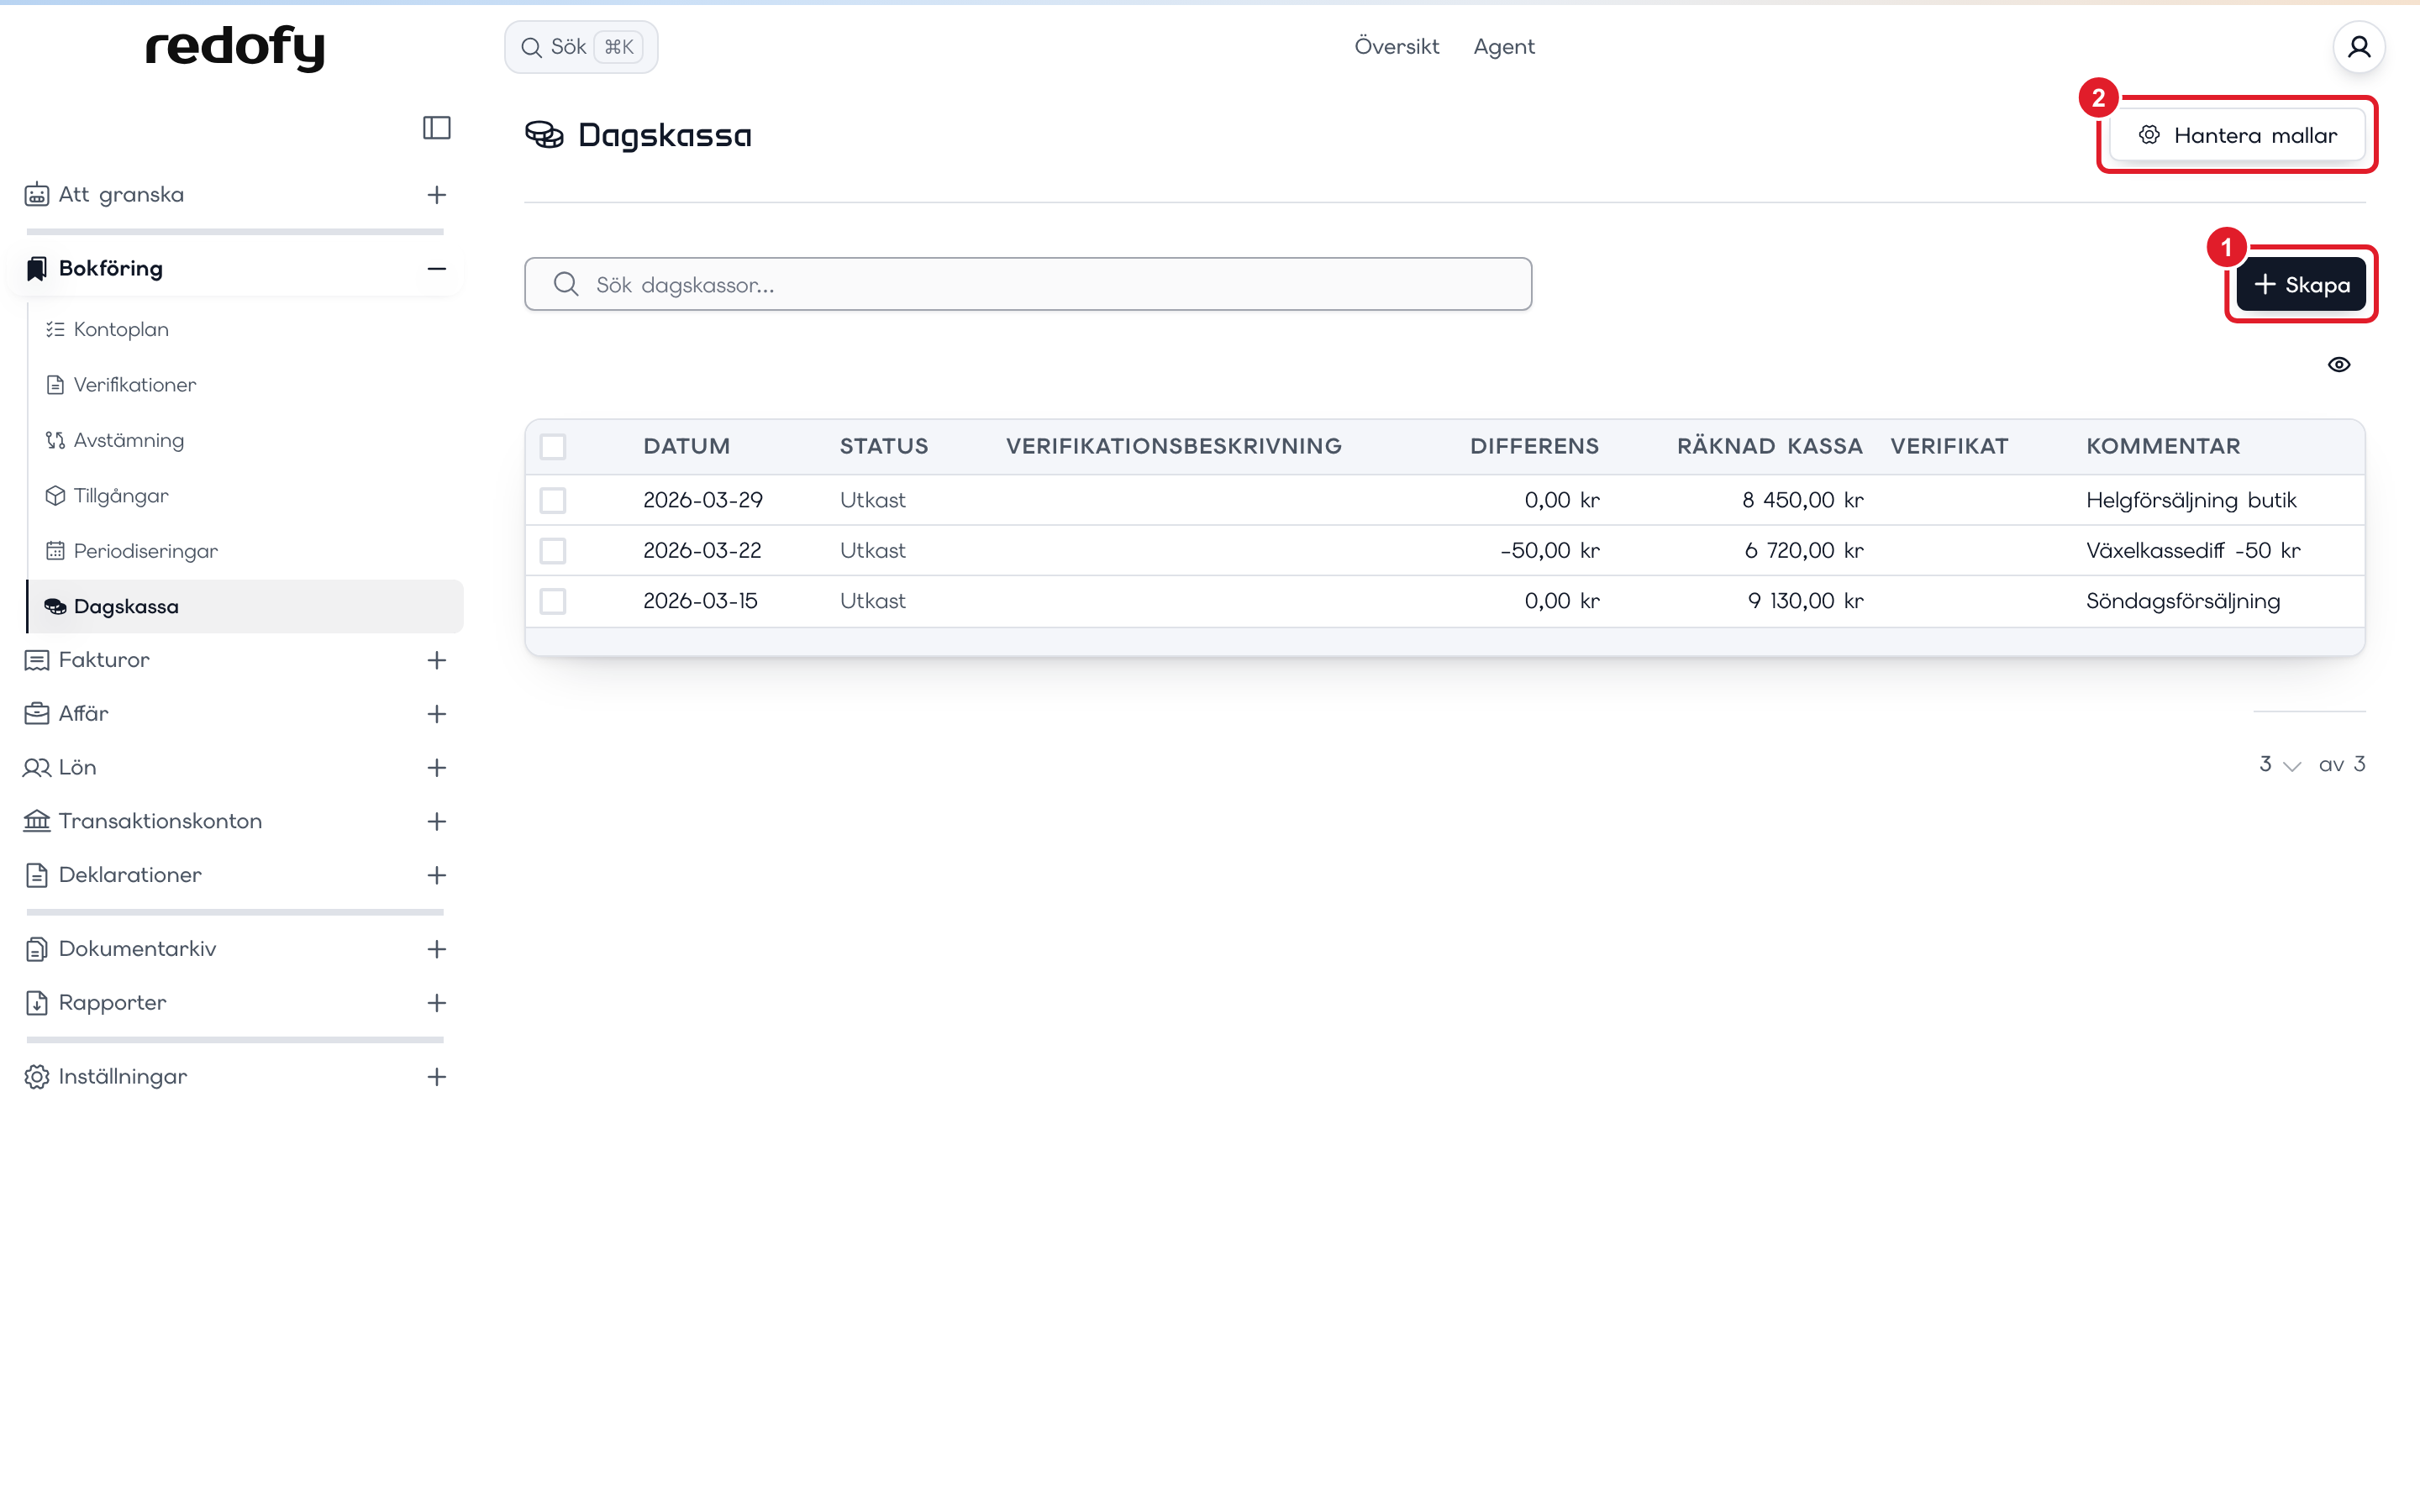
Task: Tick the checkbox for the 2026-03-15 row
Action: coord(553,601)
